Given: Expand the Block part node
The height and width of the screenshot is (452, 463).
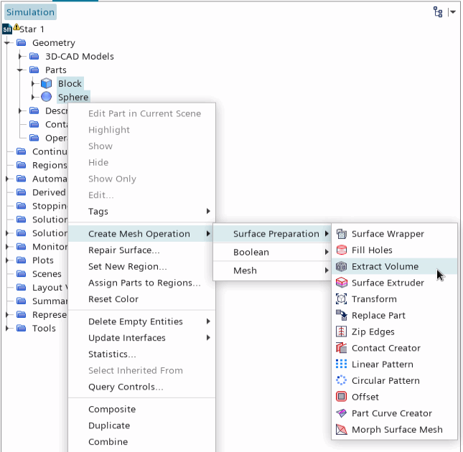Looking at the screenshot, I should click(33, 84).
